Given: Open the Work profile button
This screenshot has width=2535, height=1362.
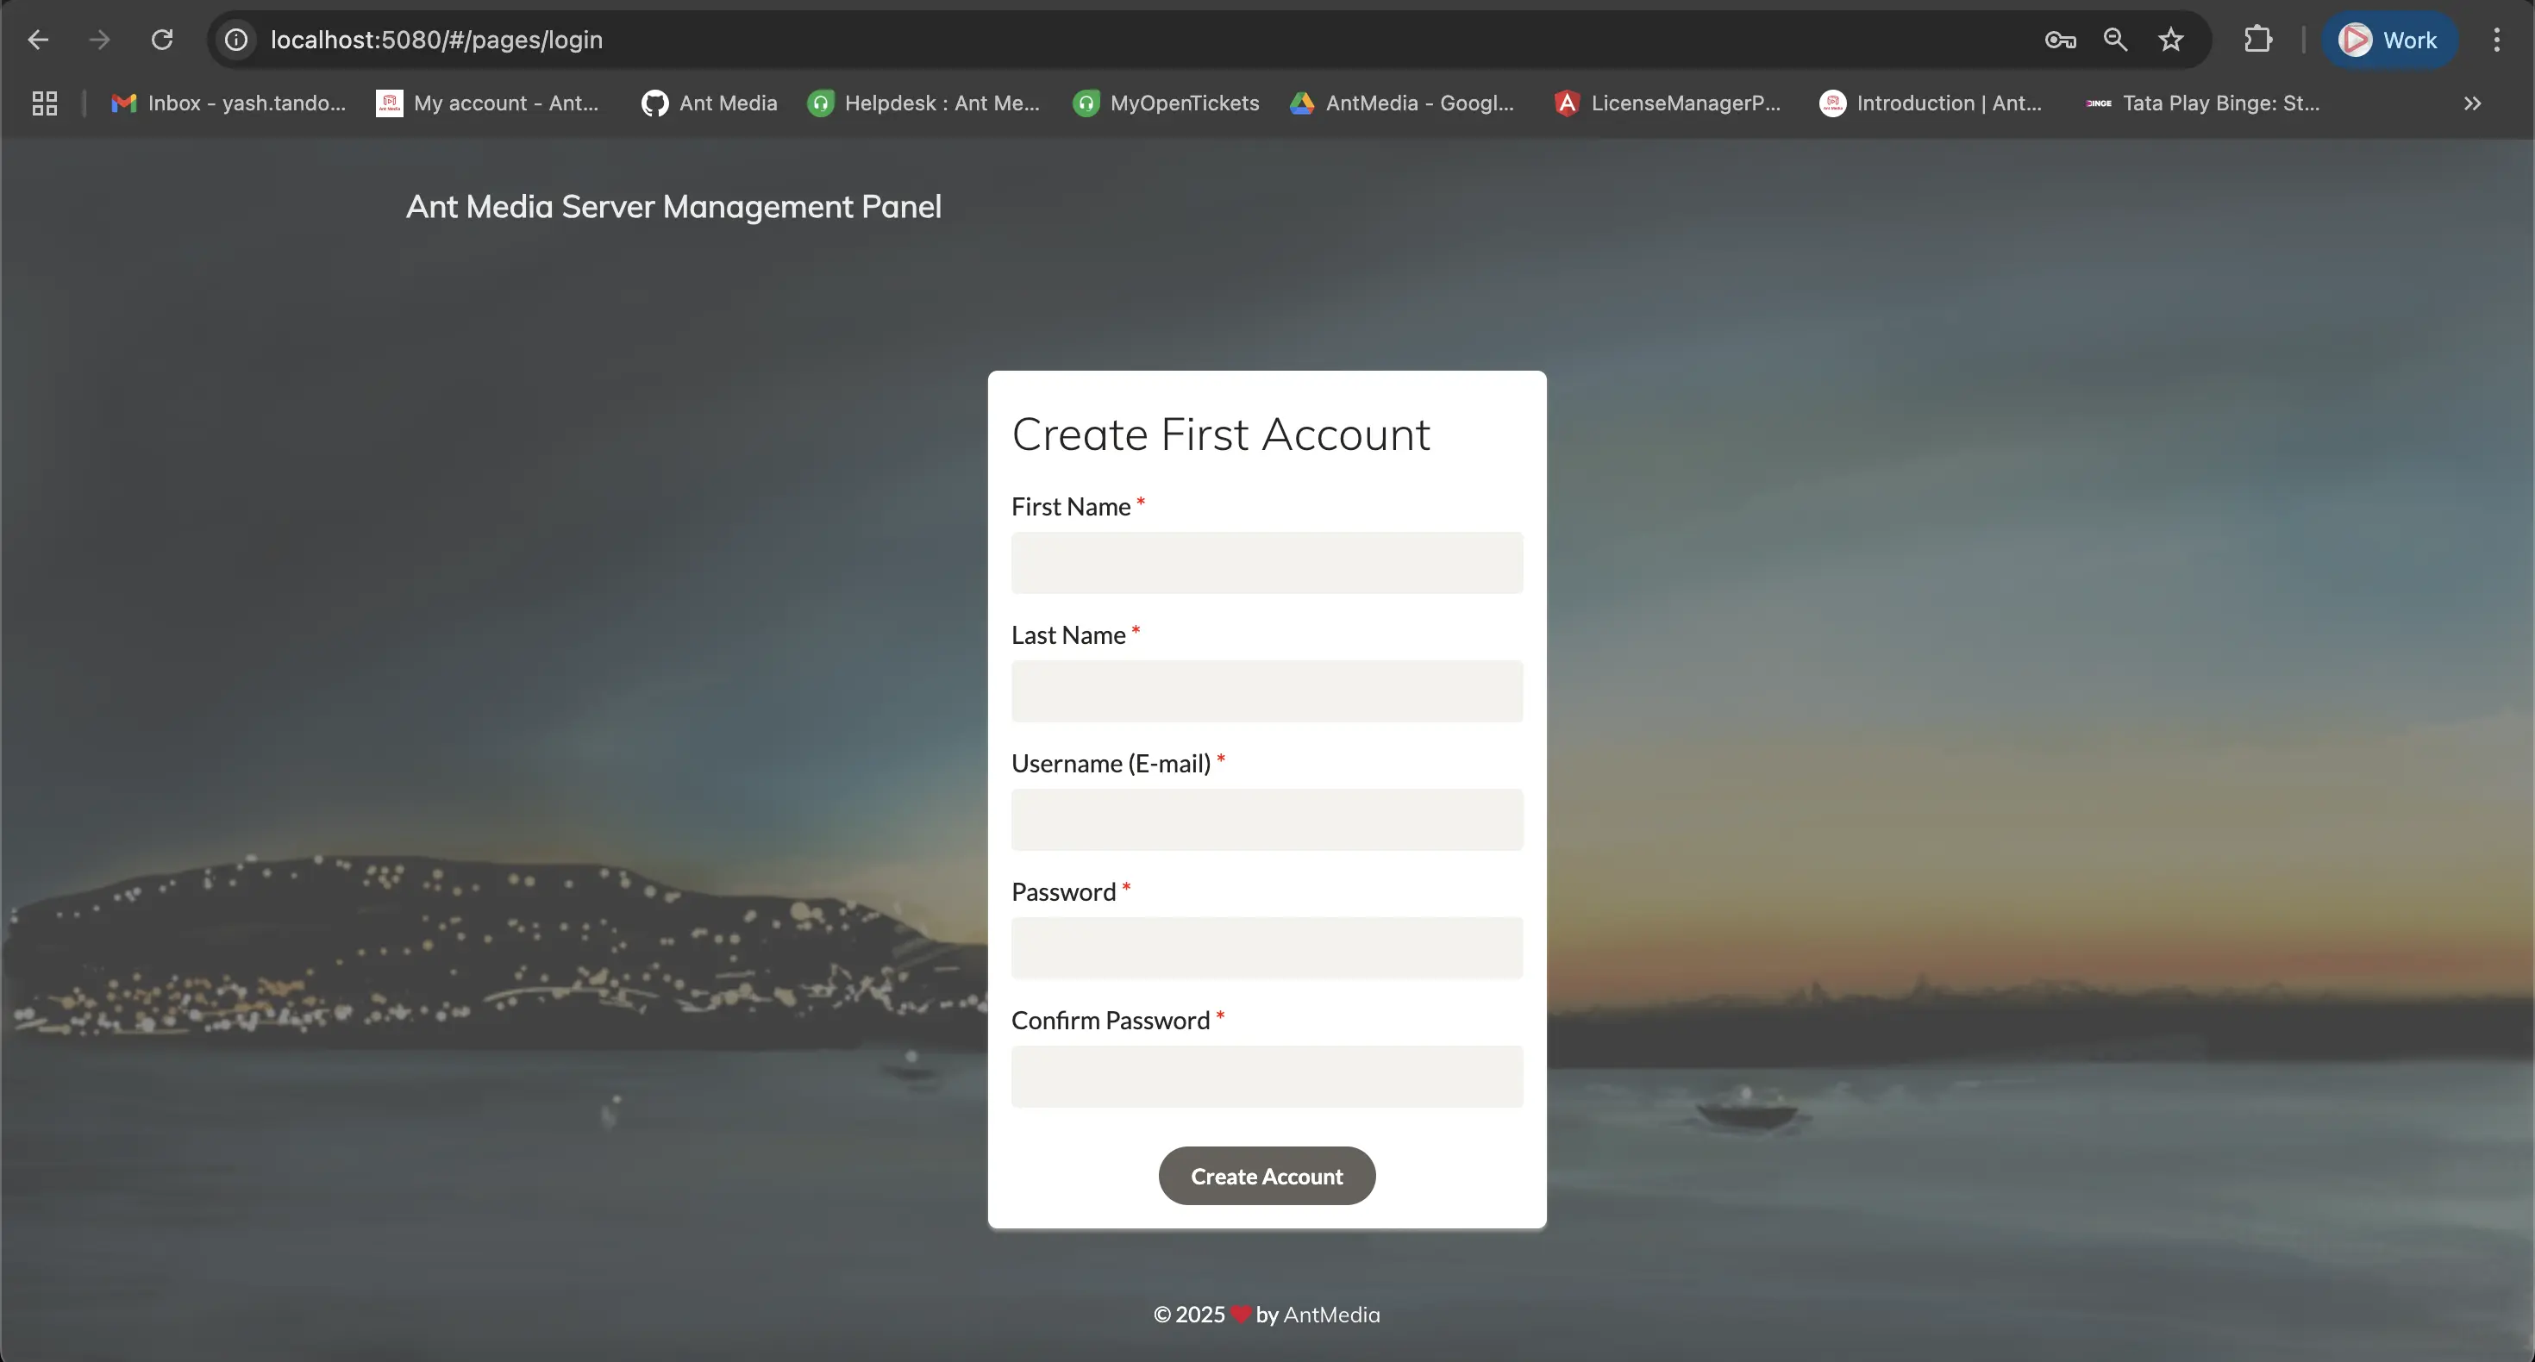Looking at the screenshot, I should pyautogui.click(x=2389, y=40).
